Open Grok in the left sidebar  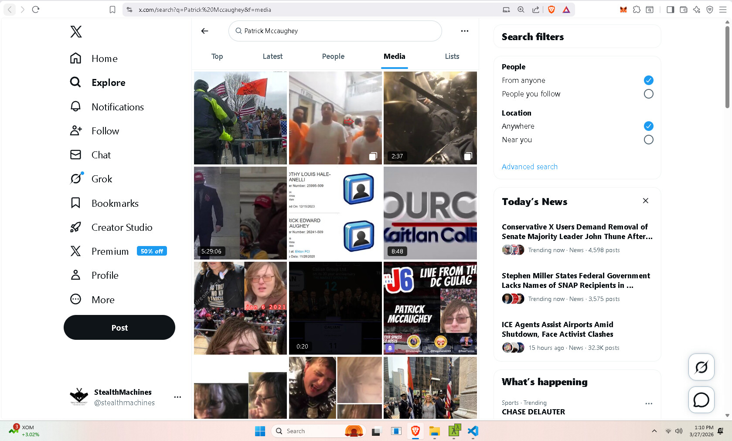76,179
